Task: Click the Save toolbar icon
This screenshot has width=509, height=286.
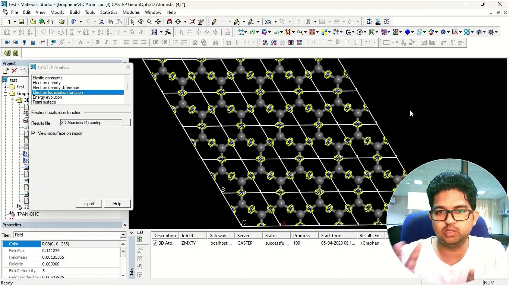Action: [22, 22]
